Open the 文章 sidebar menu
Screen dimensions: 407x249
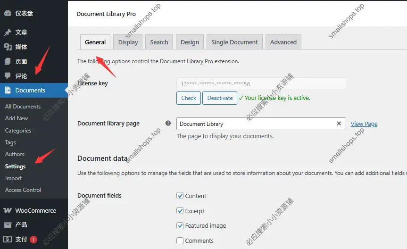pos(34,32)
